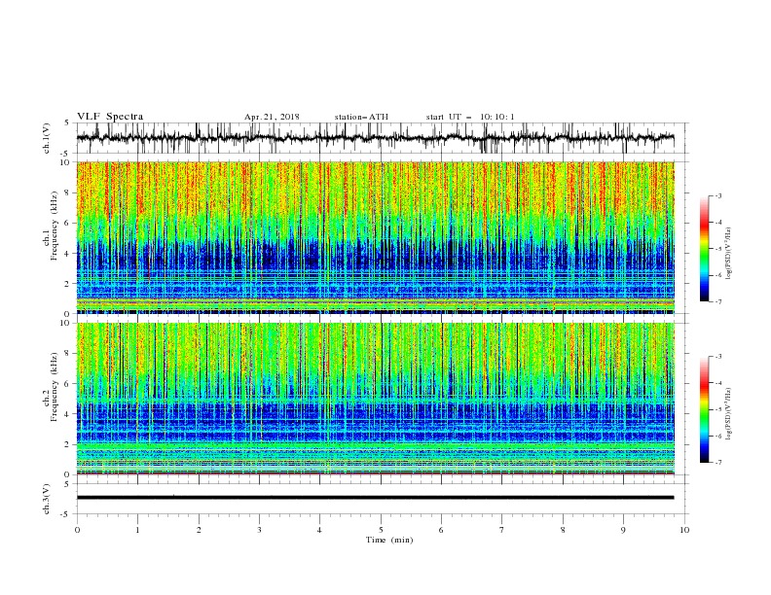Click the time axis tick label '10'
771x595 pixels.
684,530
